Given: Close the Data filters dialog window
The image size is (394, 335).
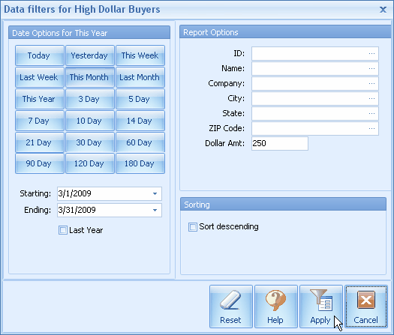Looking at the screenshot, I should tap(383, 10).
